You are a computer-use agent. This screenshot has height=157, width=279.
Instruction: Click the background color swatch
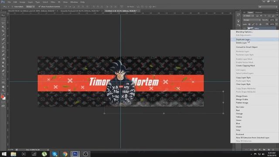4,99
